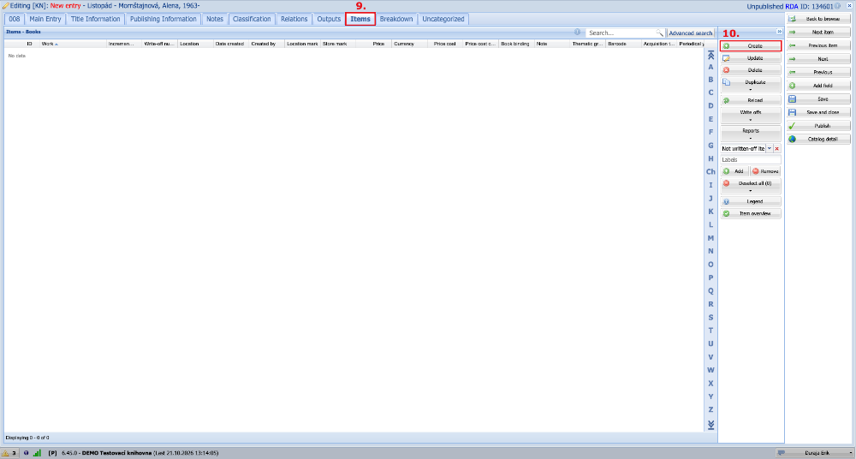This screenshot has width=856, height=459.
Task: Click the Barcode column header
Action: pyautogui.click(x=624, y=44)
